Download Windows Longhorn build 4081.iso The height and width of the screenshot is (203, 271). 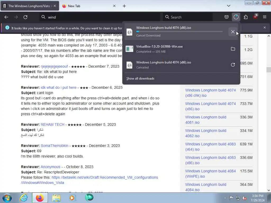(206, 120)
